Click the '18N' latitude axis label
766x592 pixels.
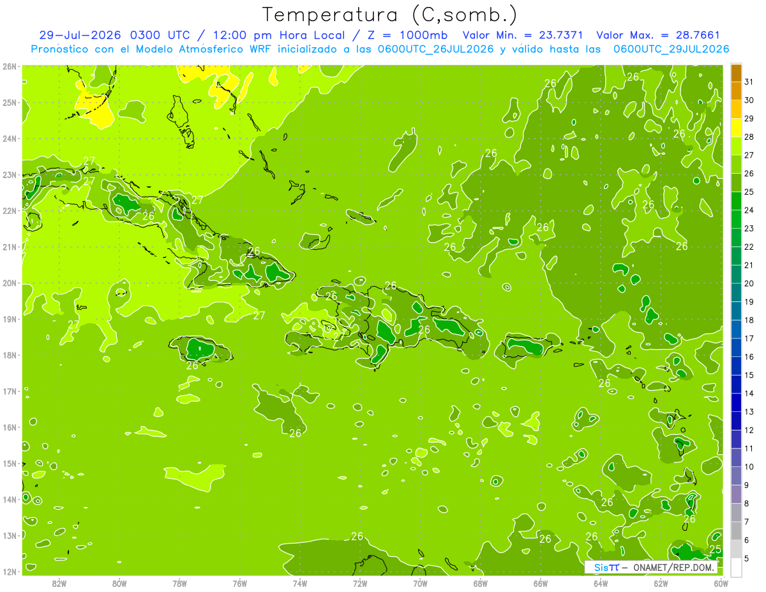(x=10, y=355)
